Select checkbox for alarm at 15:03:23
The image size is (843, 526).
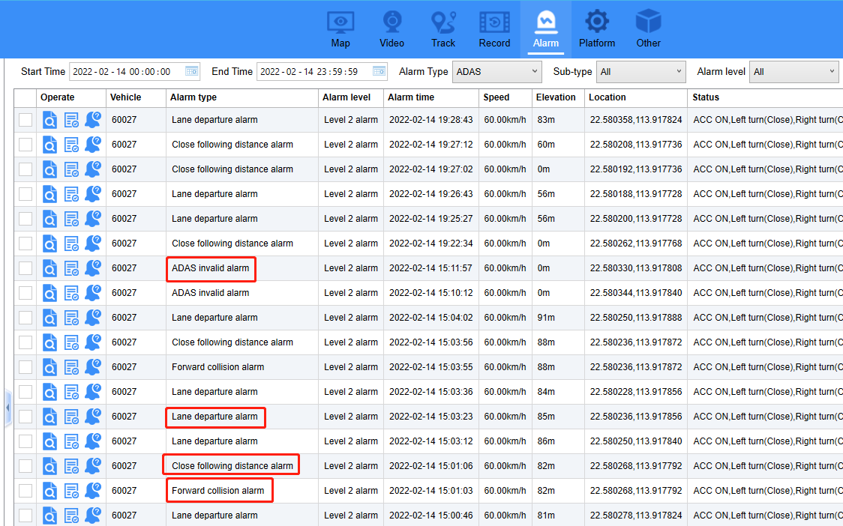tap(25, 417)
